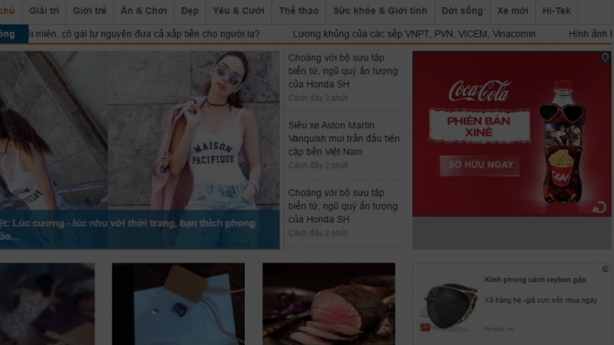Viewport: 614px width, 345px height.
Task: Click the ad info icon on Coca-Cola banner
Action: pyautogui.click(x=606, y=58)
